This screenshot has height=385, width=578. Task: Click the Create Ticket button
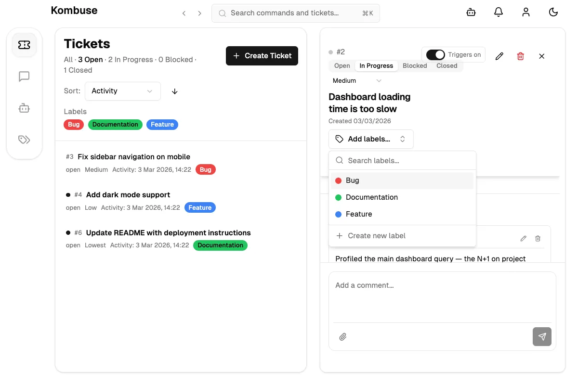coord(262,56)
